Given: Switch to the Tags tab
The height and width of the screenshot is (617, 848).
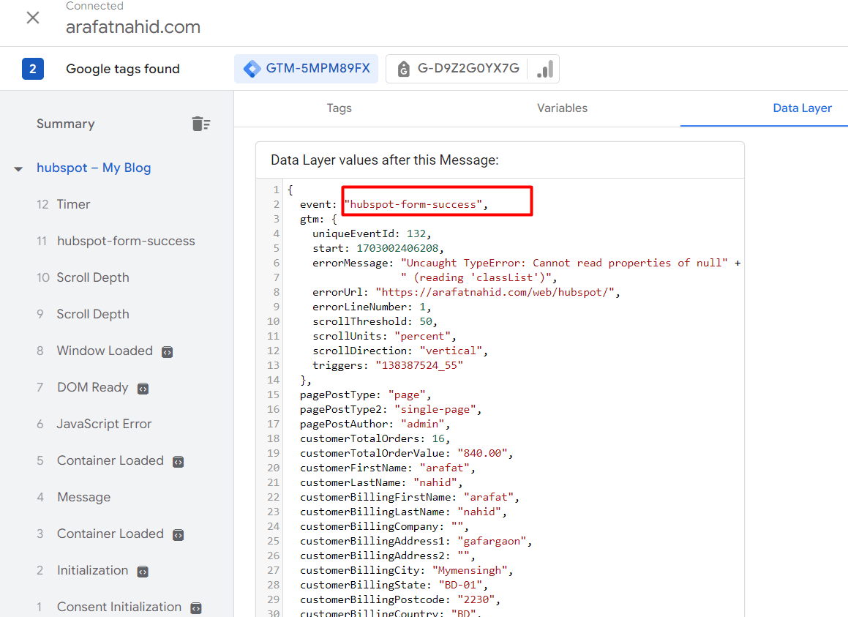Looking at the screenshot, I should 339,108.
